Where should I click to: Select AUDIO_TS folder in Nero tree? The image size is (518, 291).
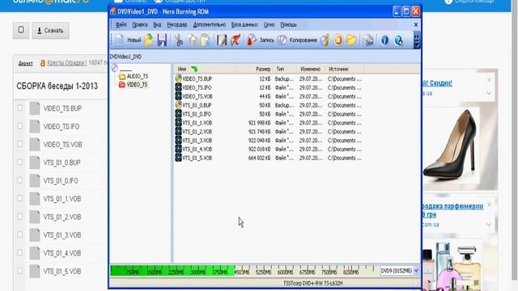pos(134,77)
